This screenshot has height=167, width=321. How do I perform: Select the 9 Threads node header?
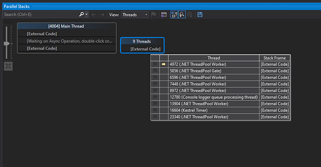[x=142, y=41]
